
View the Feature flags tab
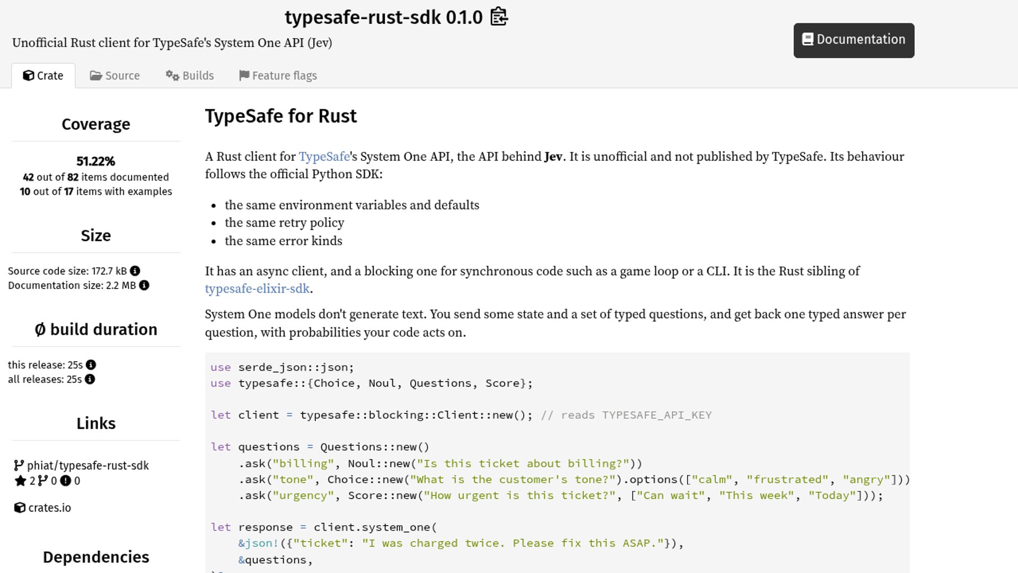click(278, 76)
